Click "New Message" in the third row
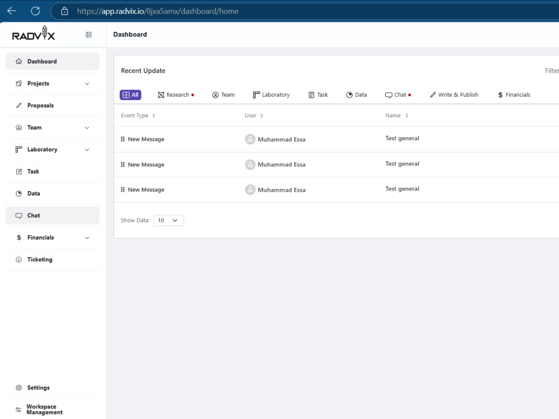 tap(146, 190)
